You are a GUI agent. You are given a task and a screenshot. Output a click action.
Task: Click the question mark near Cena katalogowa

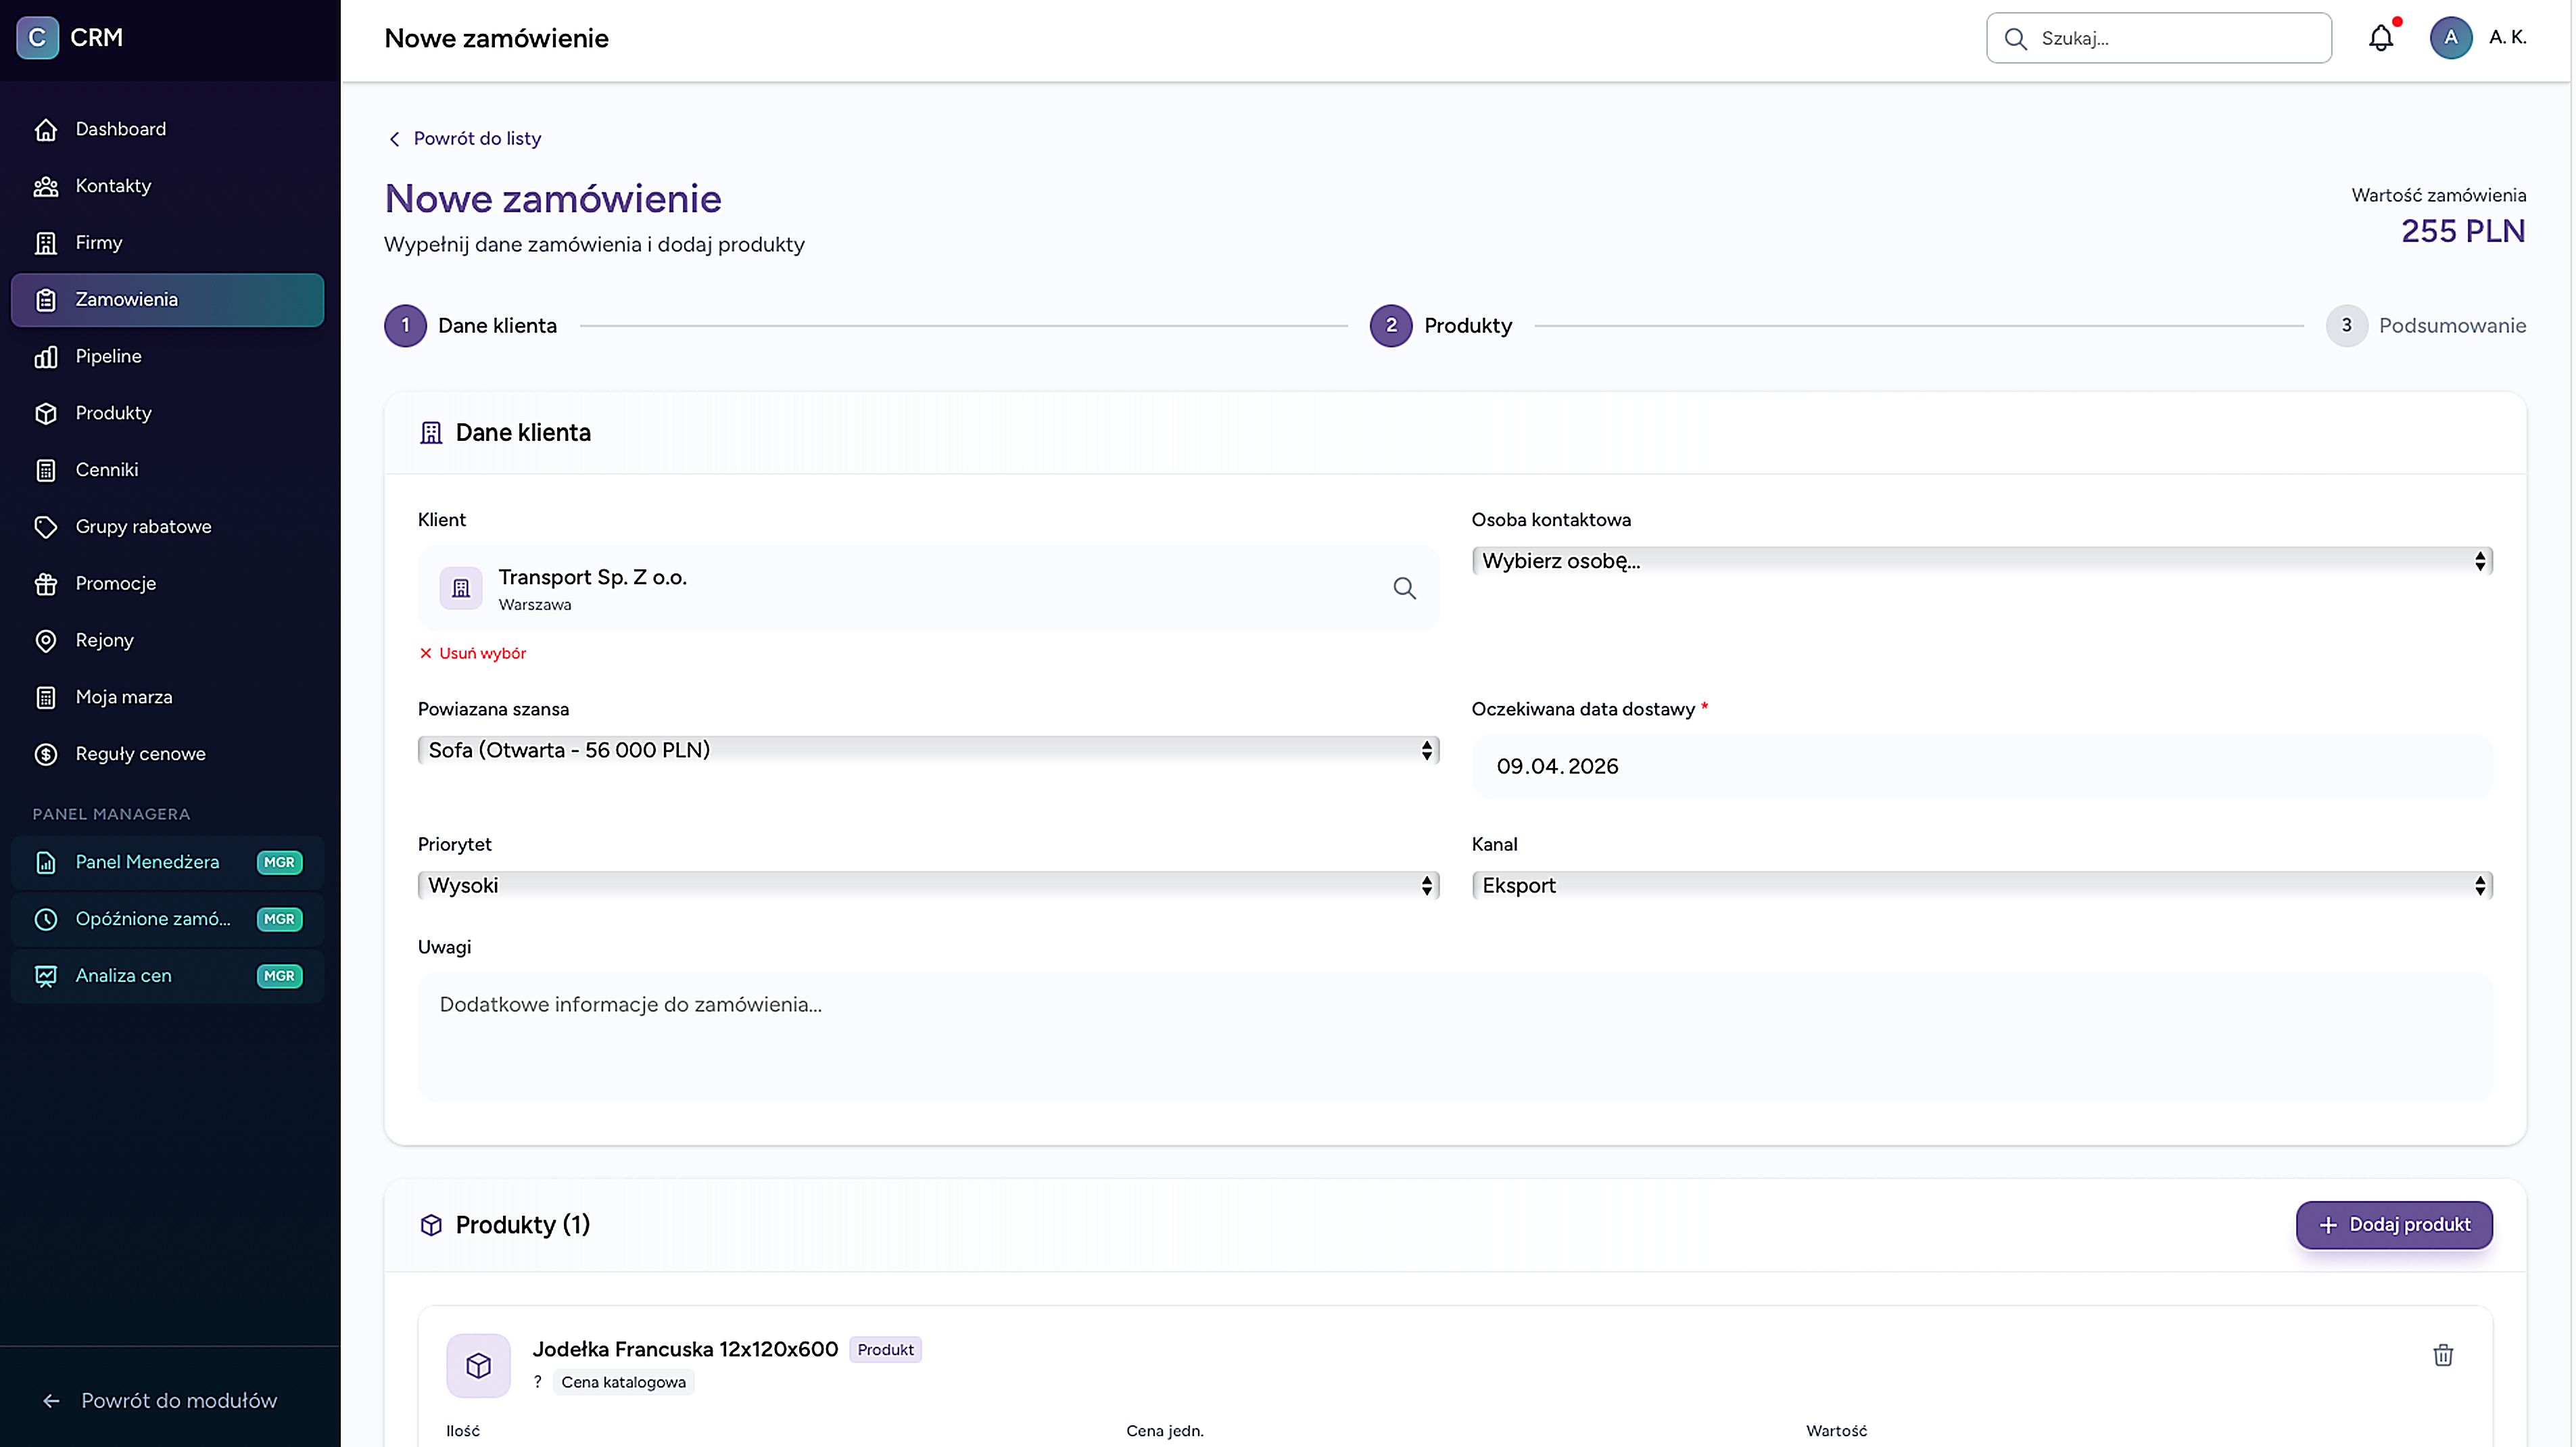point(538,1382)
